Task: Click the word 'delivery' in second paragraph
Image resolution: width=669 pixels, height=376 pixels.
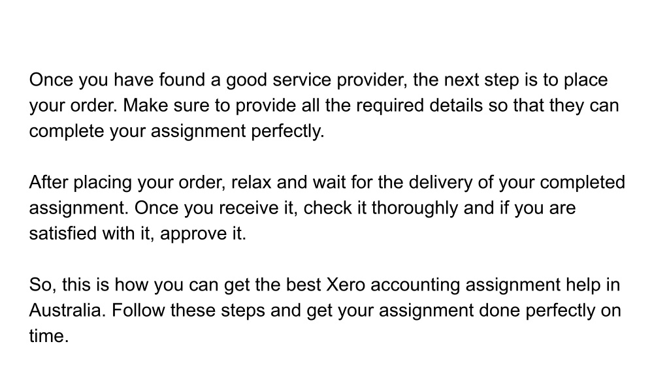Action: 440,183
